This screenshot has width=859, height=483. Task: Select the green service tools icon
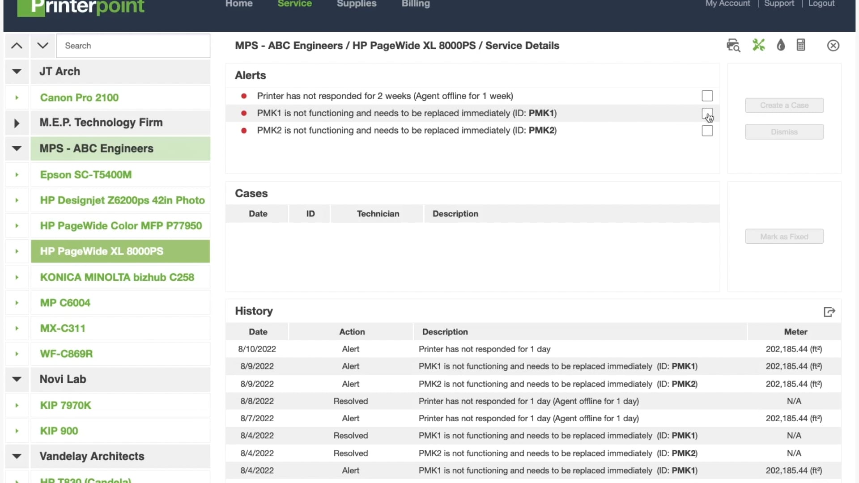[758, 45]
